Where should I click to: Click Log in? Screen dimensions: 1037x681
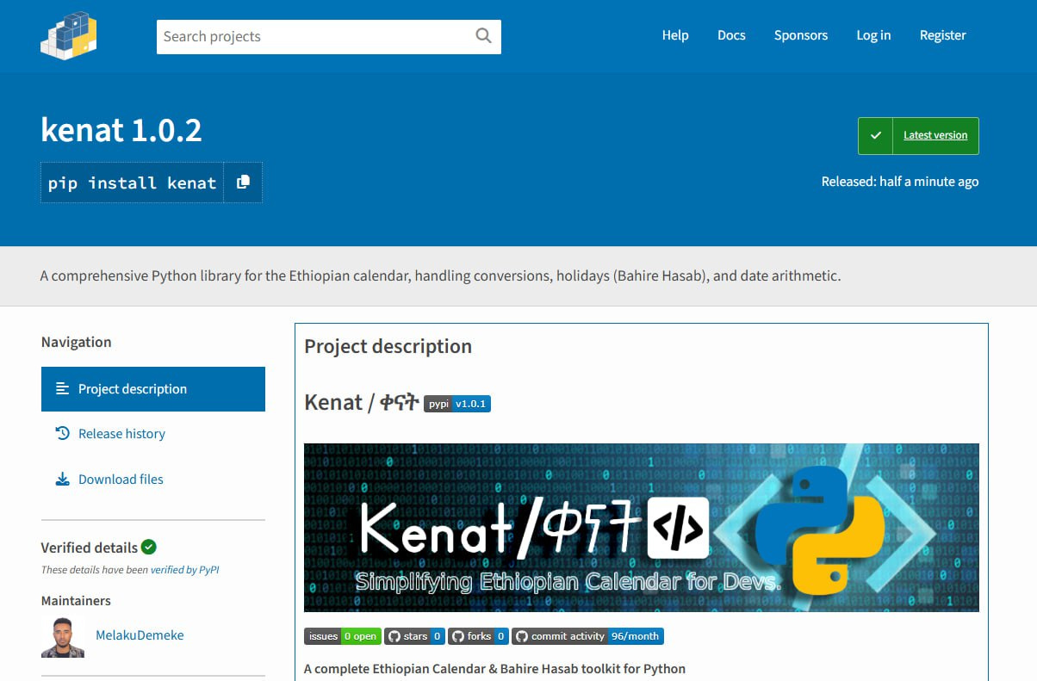tap(873, 35)
